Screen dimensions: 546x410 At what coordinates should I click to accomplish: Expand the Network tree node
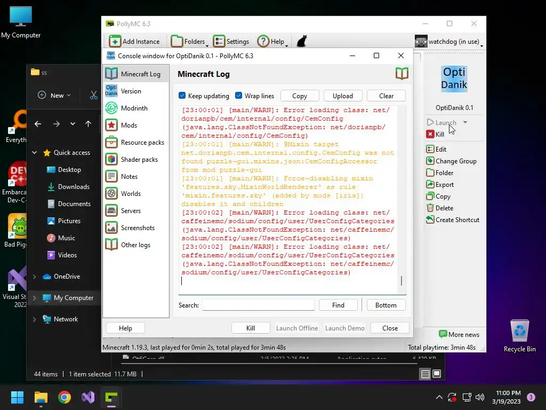(35, 319)
